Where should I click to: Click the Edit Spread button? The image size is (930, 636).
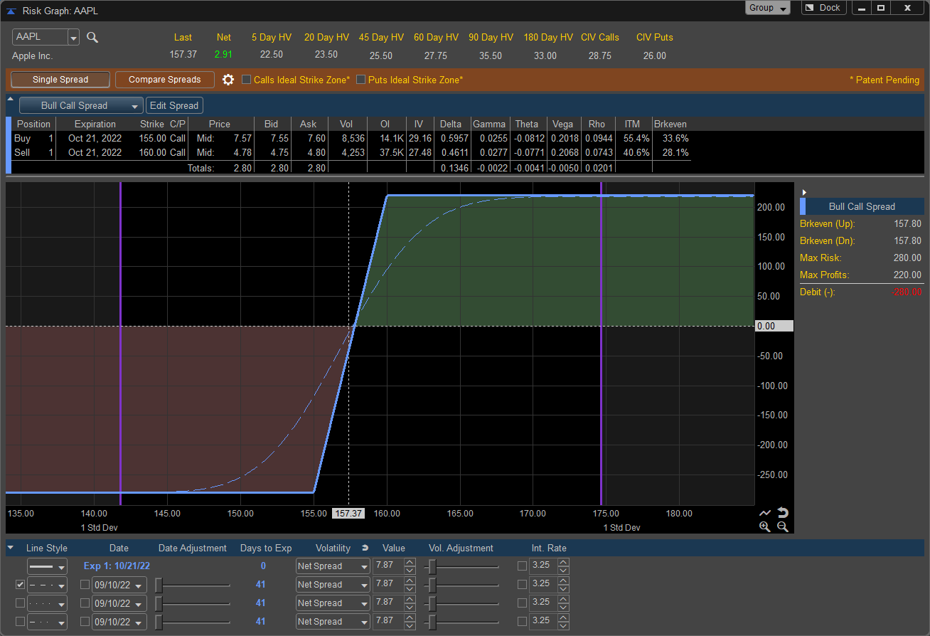pos(174,105)
